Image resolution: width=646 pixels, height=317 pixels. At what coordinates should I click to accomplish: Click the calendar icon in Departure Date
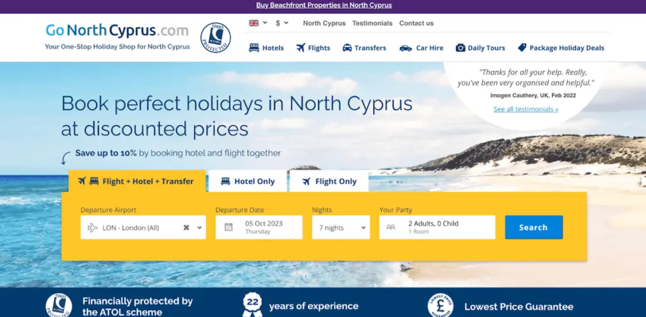coord(228,228)
